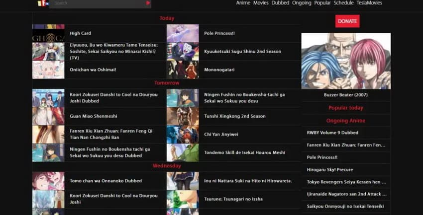Open RWBY Volume 9 Dubbed in sidebar
The height and width of the screenshot is (215, 423).
click(x=332, y=133)
